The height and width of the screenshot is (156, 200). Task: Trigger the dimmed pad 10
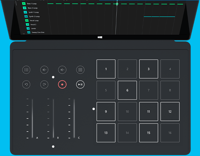pyautogui.click(x=127, y=112)
